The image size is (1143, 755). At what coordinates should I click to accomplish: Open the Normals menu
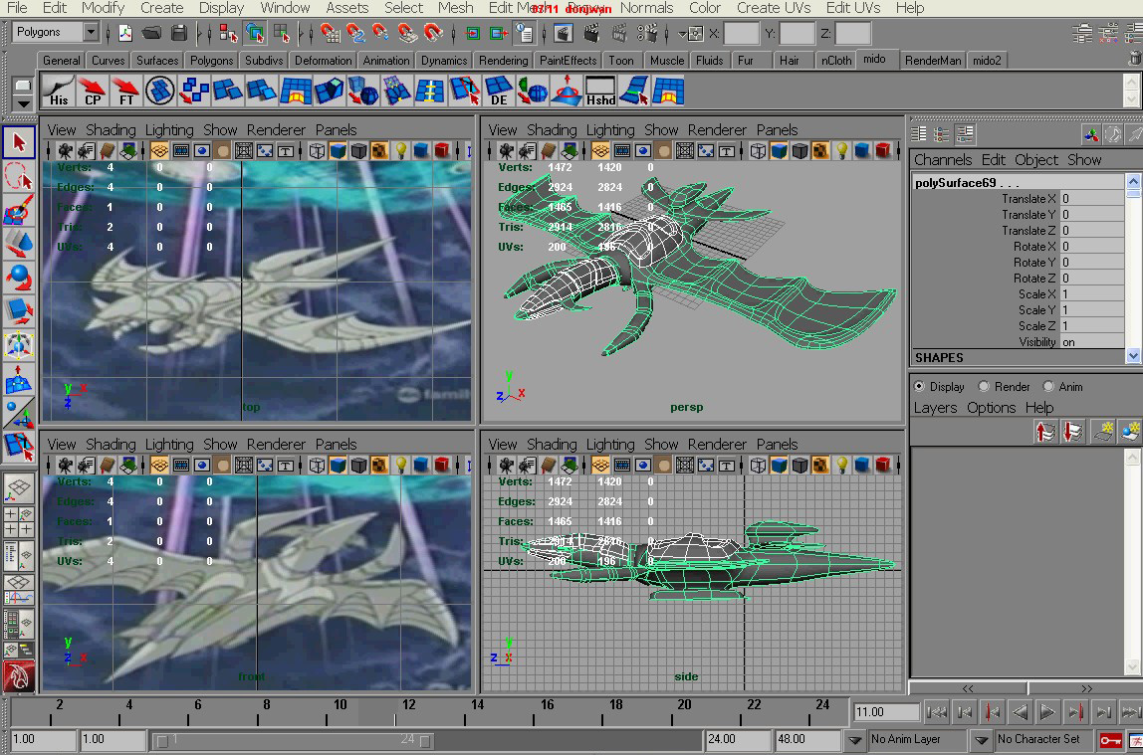(646, 8)
